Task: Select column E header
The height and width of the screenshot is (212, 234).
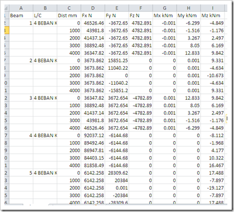Action: (x=117, y=8)
